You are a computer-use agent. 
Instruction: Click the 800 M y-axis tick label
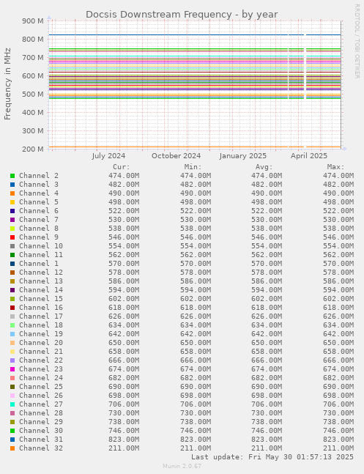point(33,40)
